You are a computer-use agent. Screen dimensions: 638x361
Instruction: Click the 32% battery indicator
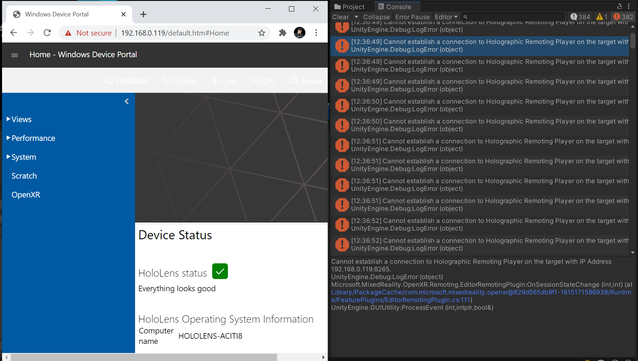click(264, 81)
